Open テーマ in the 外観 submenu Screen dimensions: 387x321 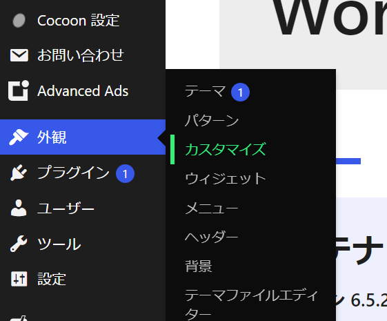pos(206,91)
